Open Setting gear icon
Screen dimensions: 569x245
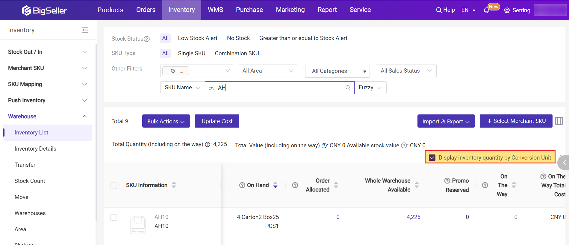point(507,10)
